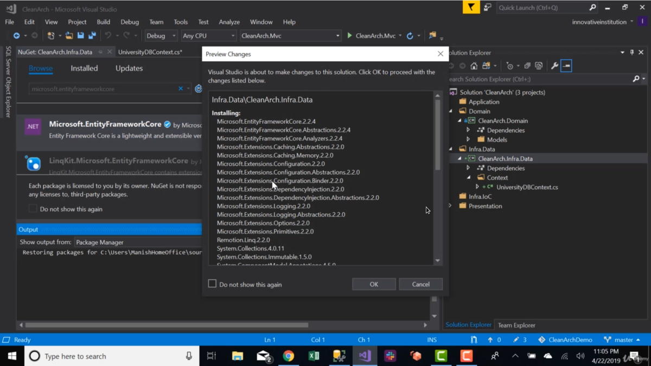Click the Windows taskbar search box
This screenshot has width=651, height=366.
(x=112, y=356)
